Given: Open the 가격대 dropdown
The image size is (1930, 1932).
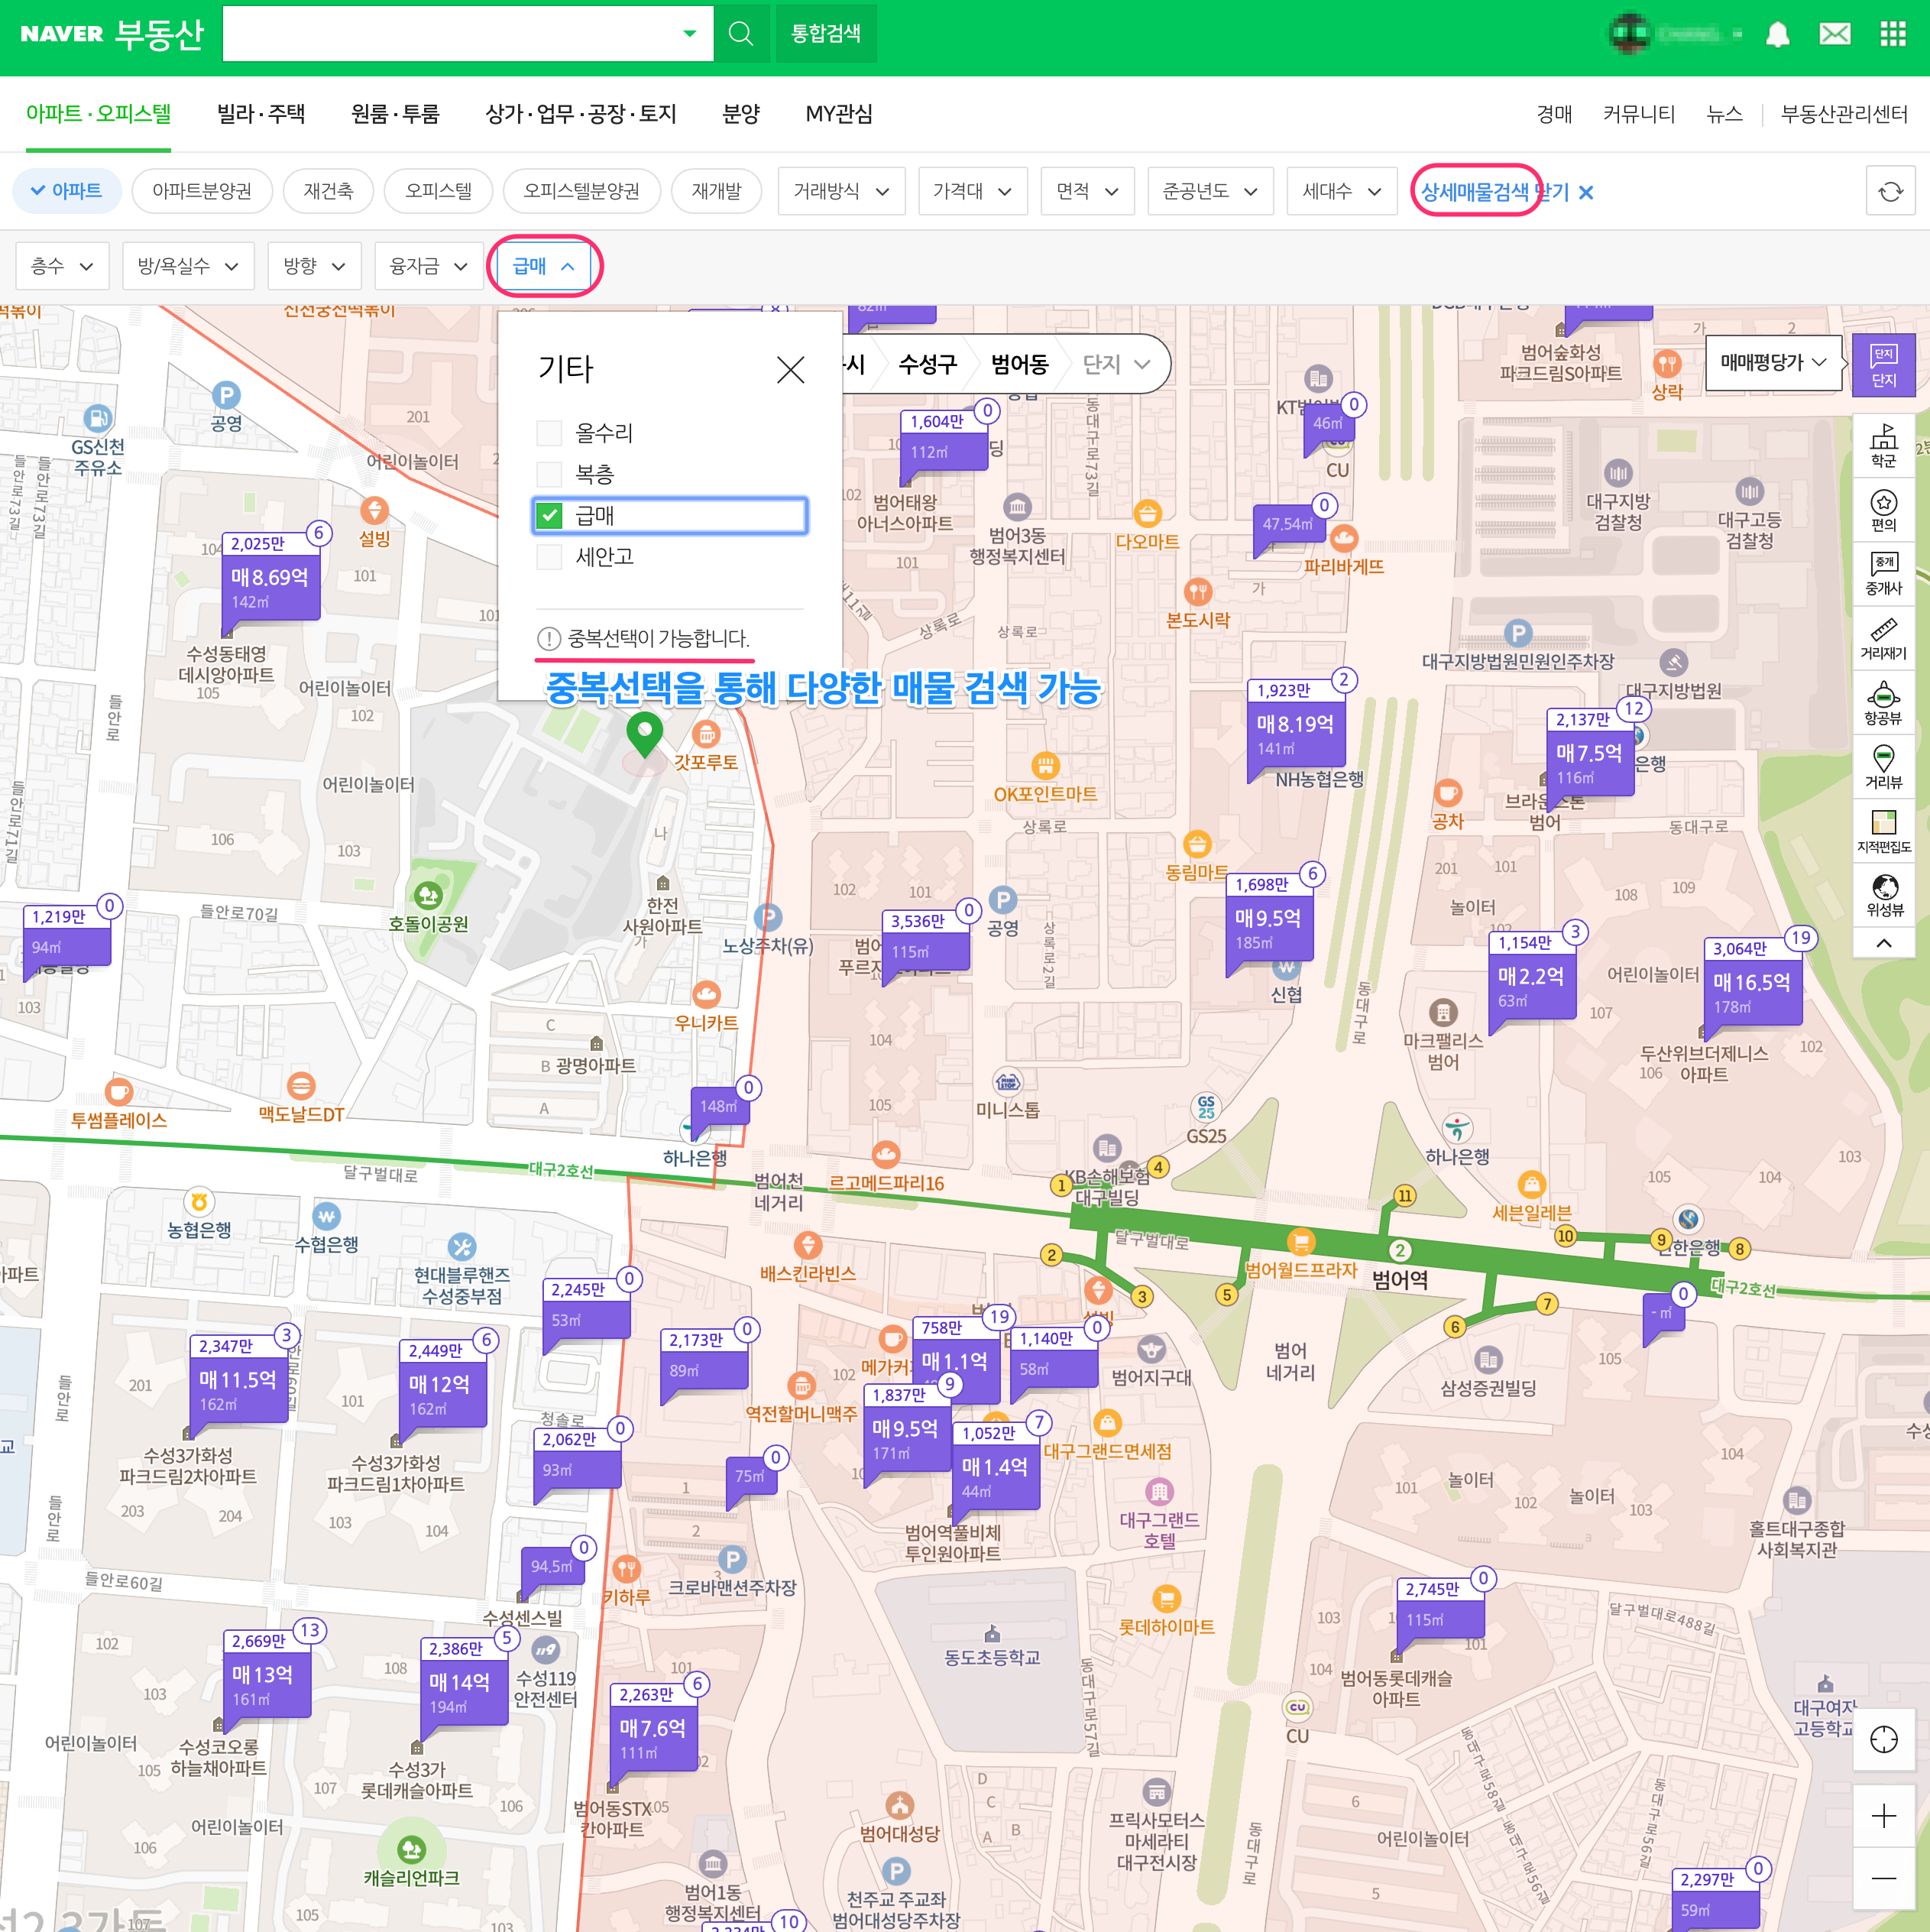Looking at the screenshot, I should (x=972, y=191).
